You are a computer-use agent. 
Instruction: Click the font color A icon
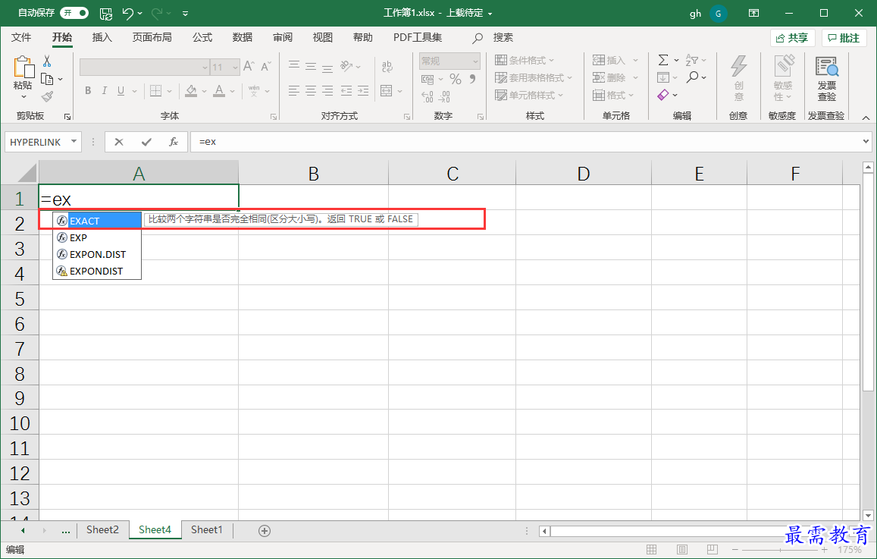219,91
